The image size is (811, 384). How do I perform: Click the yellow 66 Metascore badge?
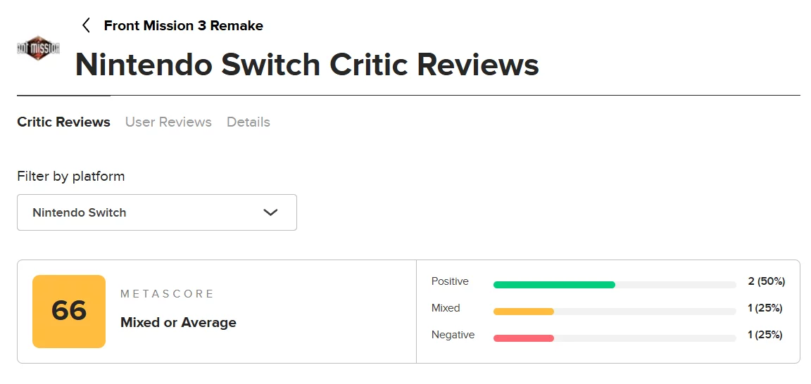click(69, 312)
